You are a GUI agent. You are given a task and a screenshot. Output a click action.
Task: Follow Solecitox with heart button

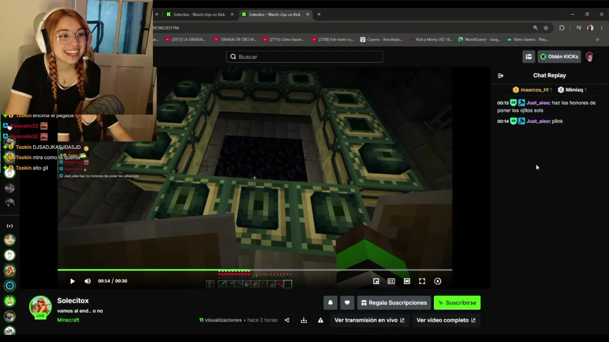(x=347, y=303)
